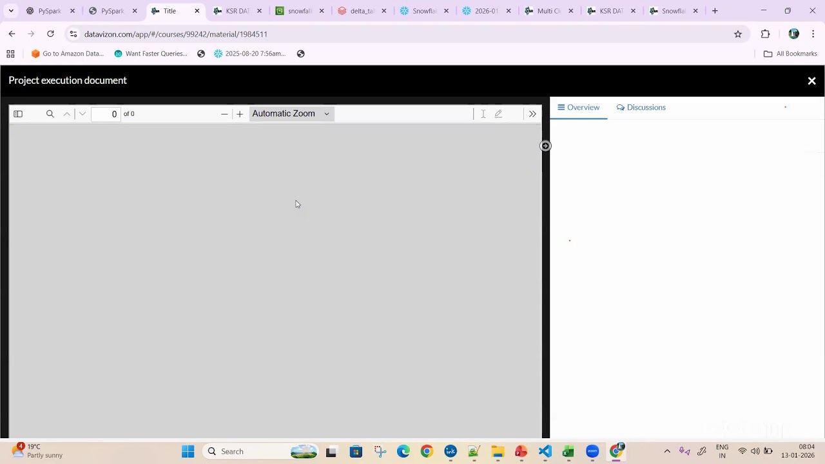Select the PDF draw pencil tool
Image resolution: width=825 pixels, height=464 pixels.
pos(498,114)
